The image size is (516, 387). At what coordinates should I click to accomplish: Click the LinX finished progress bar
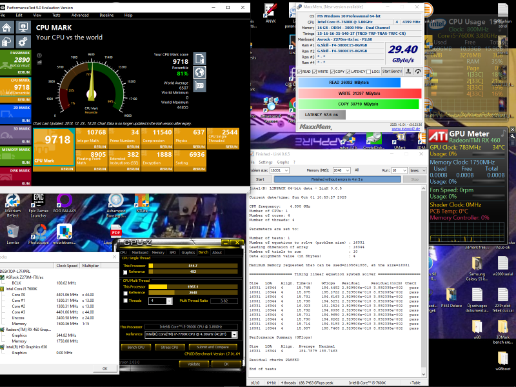(x=337, y=179)
